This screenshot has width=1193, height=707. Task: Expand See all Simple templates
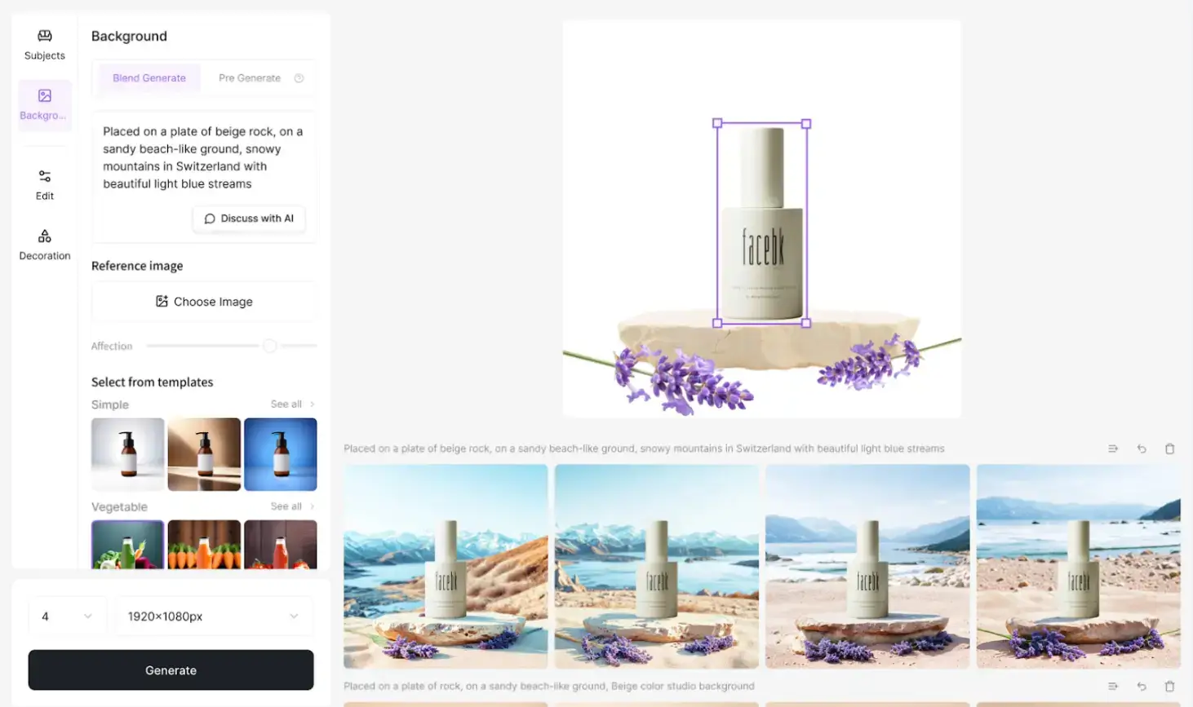coord(292,404)
